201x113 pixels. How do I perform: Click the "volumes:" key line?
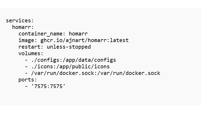tap(31, 53)
